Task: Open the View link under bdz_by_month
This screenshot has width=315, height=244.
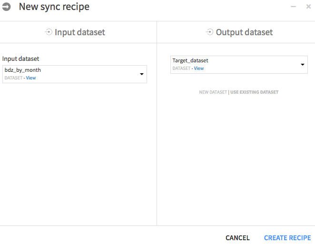Action: 31,78
